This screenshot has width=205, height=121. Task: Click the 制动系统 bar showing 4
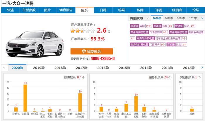point(50,110)
